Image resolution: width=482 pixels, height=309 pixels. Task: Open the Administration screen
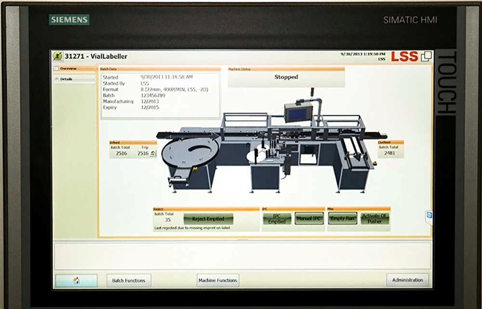407,280
